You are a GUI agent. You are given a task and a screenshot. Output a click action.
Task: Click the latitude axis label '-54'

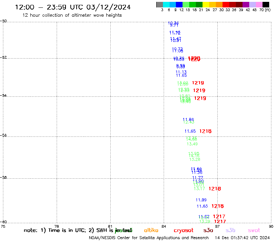tap(3, 96)
